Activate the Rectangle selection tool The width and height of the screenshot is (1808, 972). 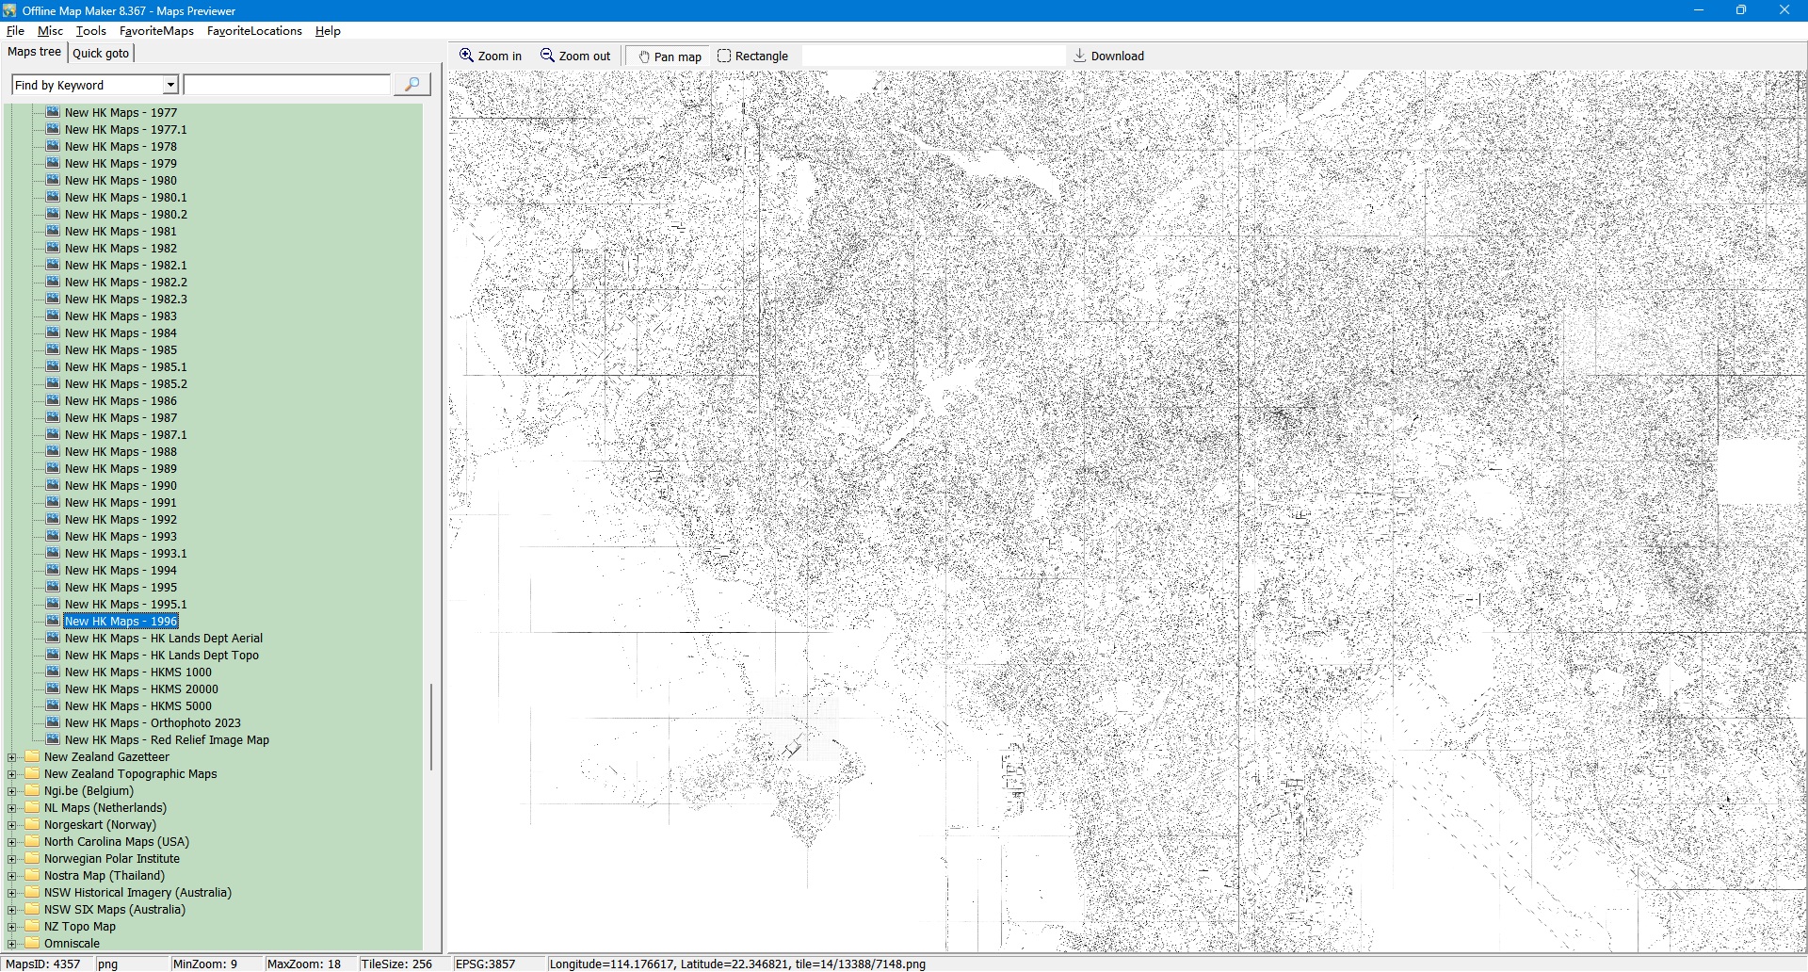[x=724, y=56]
